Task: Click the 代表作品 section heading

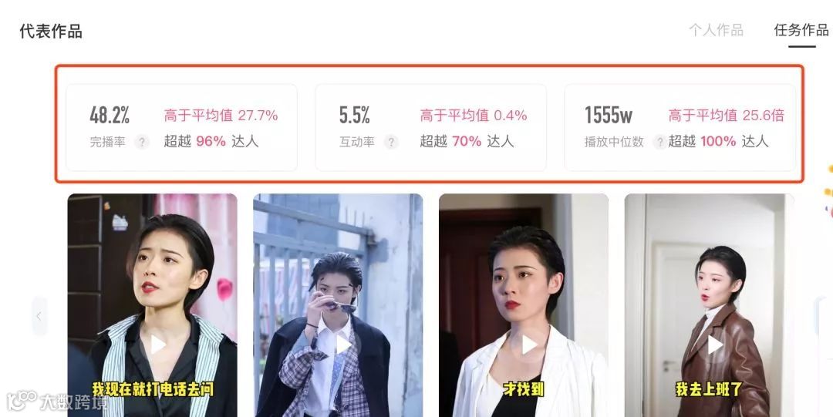Action: 51,32
